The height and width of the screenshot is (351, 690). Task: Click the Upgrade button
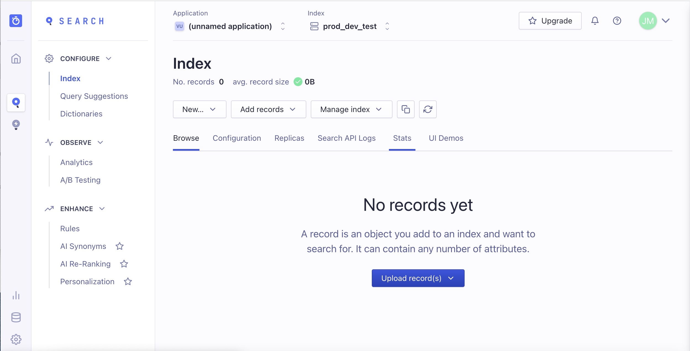tap(550, 21)
